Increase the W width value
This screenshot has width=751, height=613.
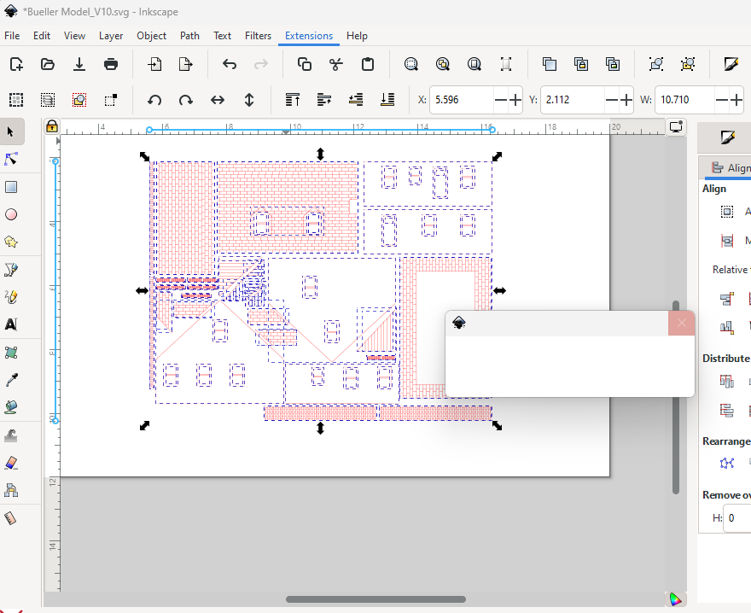(736, 100)
